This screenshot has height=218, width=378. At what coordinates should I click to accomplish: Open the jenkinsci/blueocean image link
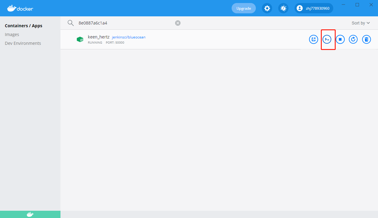pyautogui.click(x=129, y=37)
